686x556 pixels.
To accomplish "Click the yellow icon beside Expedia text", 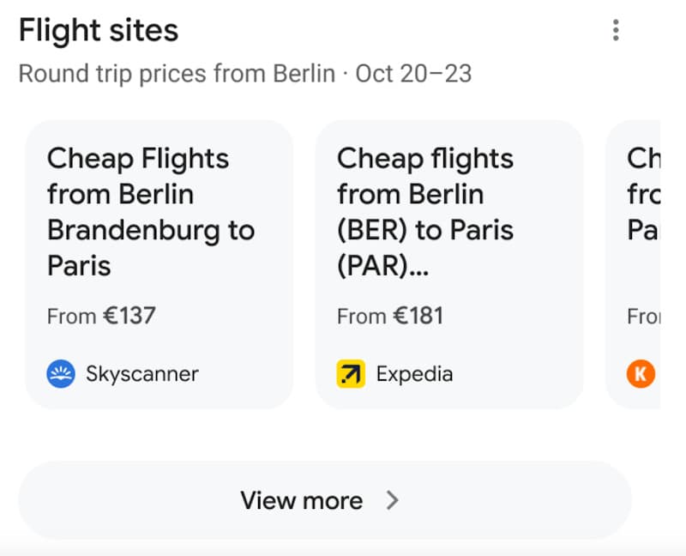I will (351, 373).
